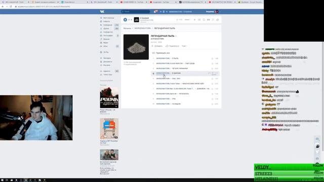Toggle broadcast to status in player
The height and width of the screenshot is (182, 324).
pyautogui.click(x=213, y=20)
